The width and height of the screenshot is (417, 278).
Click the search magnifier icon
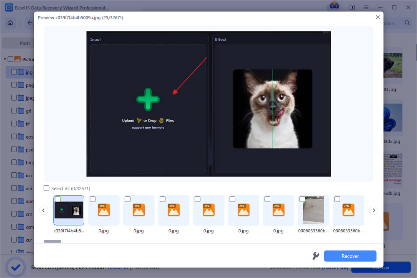click(407, 23)
